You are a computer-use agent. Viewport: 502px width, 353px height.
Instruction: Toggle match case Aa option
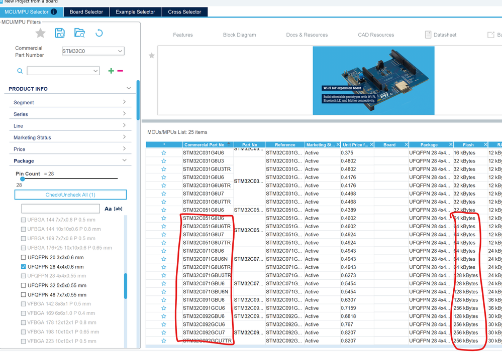(x=108, y=209)
